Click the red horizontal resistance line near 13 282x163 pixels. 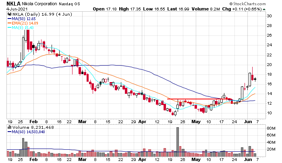(x=199, y=99)
